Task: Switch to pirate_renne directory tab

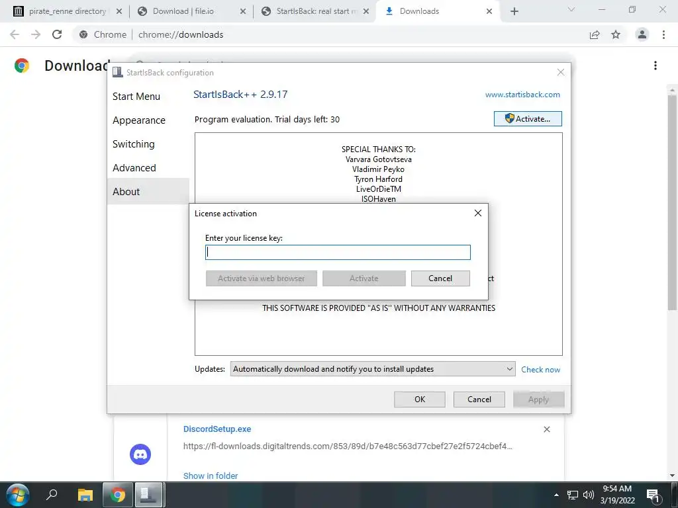Action: coord(68,11)
